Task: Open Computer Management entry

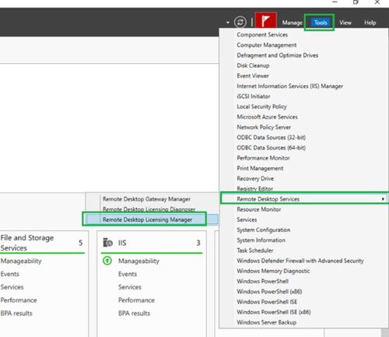Action: [x=267, y=45]
